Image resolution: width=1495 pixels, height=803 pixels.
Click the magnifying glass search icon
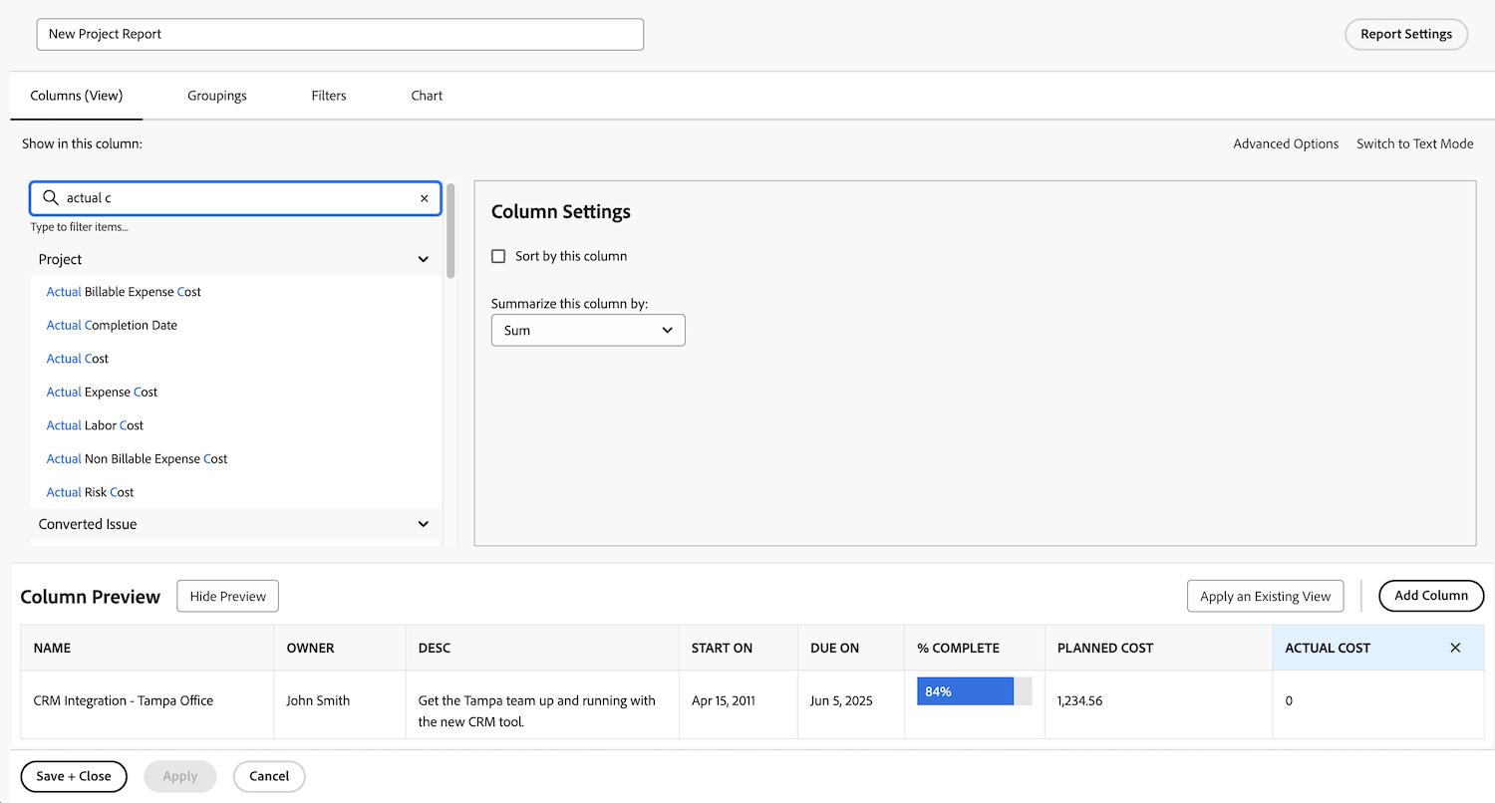point(51,198)
